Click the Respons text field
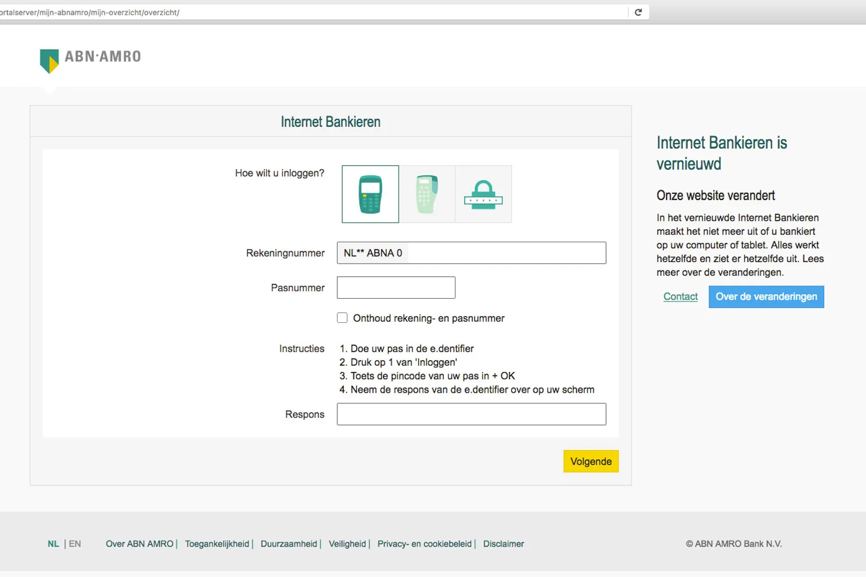 pyautogui.click(x=471, y=414)
